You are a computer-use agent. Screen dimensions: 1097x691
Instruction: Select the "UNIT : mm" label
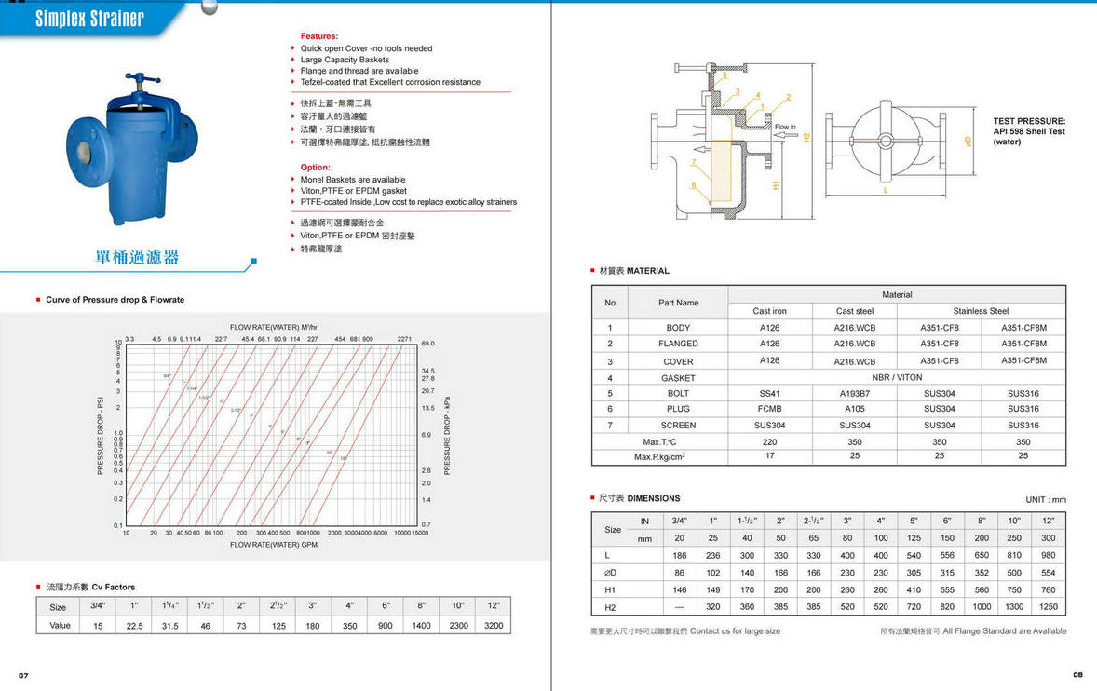pyautogui.click(x=1046, y=500)
